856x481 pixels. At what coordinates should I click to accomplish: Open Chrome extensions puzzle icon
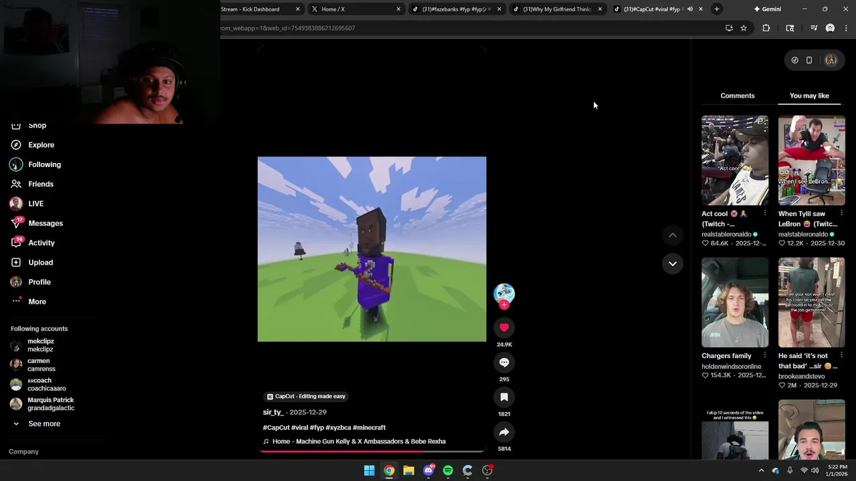click(x=766, y=28)
